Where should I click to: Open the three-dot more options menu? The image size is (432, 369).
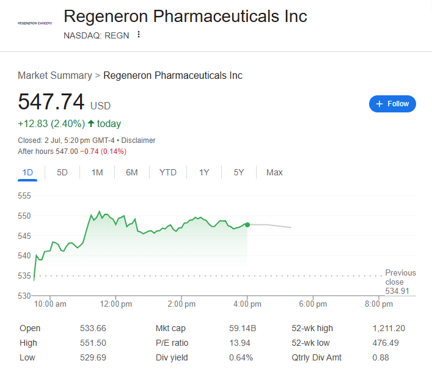[139, 35]
